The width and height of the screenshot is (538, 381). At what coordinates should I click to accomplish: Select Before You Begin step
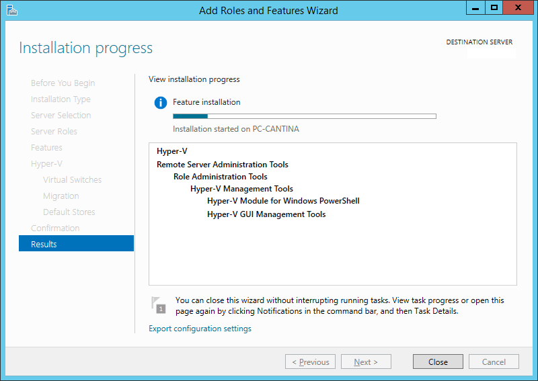click(x=63, y=83)
